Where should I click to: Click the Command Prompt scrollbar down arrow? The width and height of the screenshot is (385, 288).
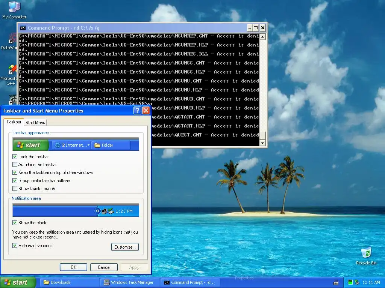[262, 143]
